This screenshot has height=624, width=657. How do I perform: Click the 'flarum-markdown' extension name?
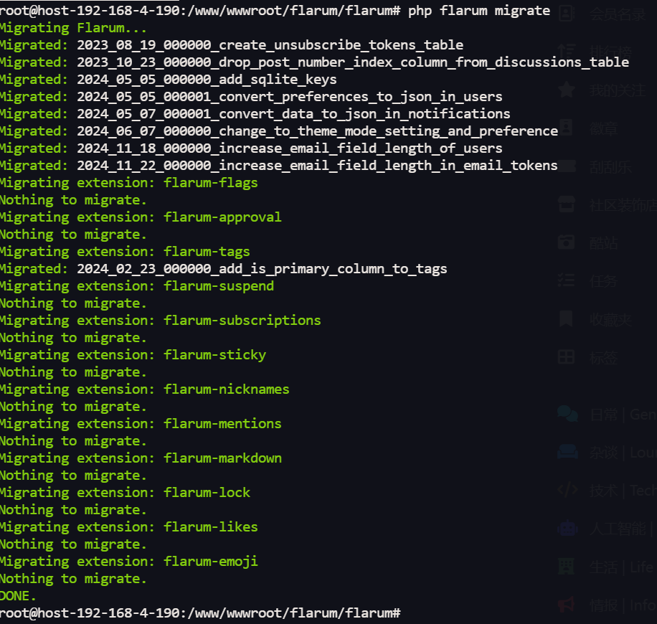coord(222,458)
